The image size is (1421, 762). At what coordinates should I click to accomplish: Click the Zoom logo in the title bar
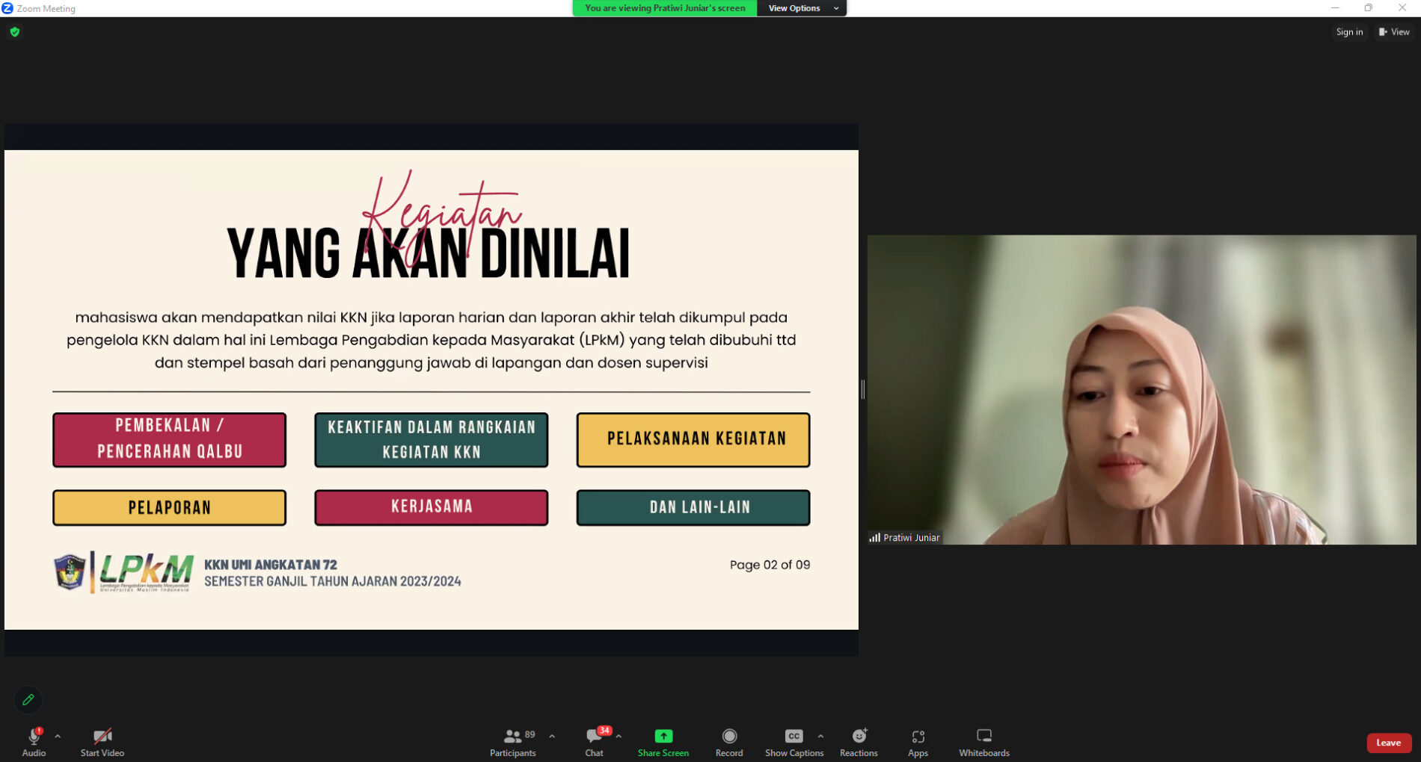[x=7, y=8]
